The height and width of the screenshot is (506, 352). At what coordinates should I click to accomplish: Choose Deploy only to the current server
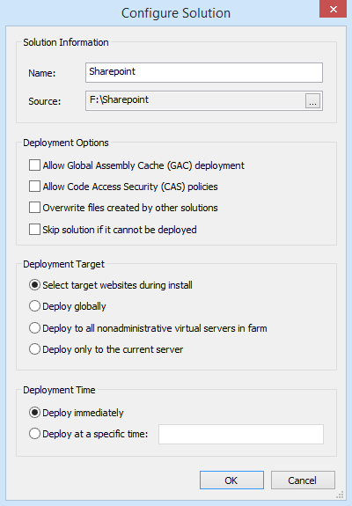[34, 349]
